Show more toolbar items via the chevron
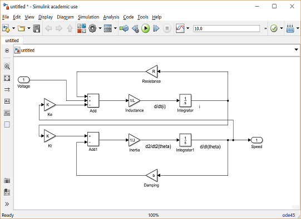Image resolution: width=301 pixels, height=219 pixels. 265,28
